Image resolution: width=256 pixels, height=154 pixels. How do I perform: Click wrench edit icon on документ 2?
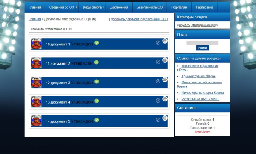(158, 62)
